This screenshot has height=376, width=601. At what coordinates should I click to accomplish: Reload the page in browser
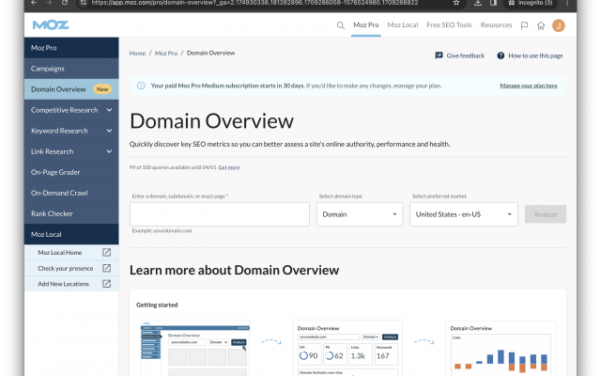click(65, 3)
